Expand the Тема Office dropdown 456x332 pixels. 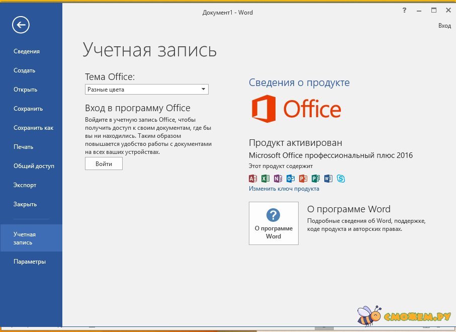click(146, 90)
